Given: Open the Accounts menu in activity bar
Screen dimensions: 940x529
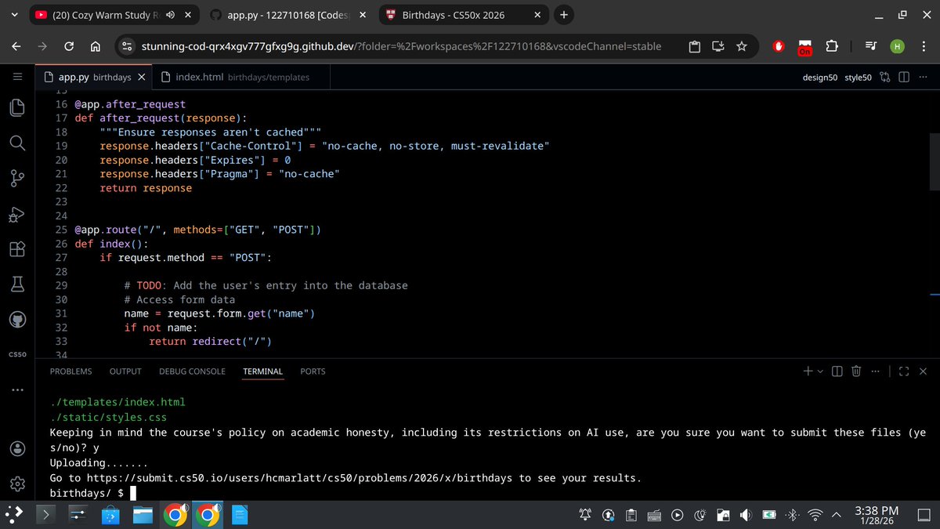Looking at the screenshot, I should (x=17, y=449).
